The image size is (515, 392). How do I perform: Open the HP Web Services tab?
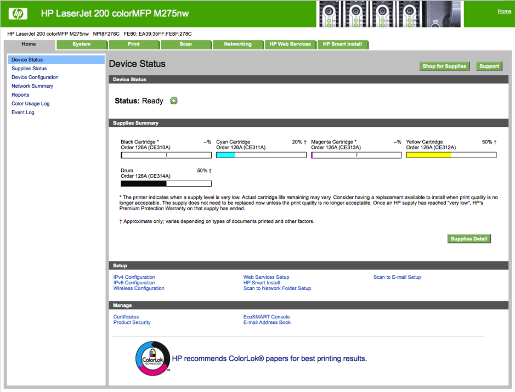point(290,44)
